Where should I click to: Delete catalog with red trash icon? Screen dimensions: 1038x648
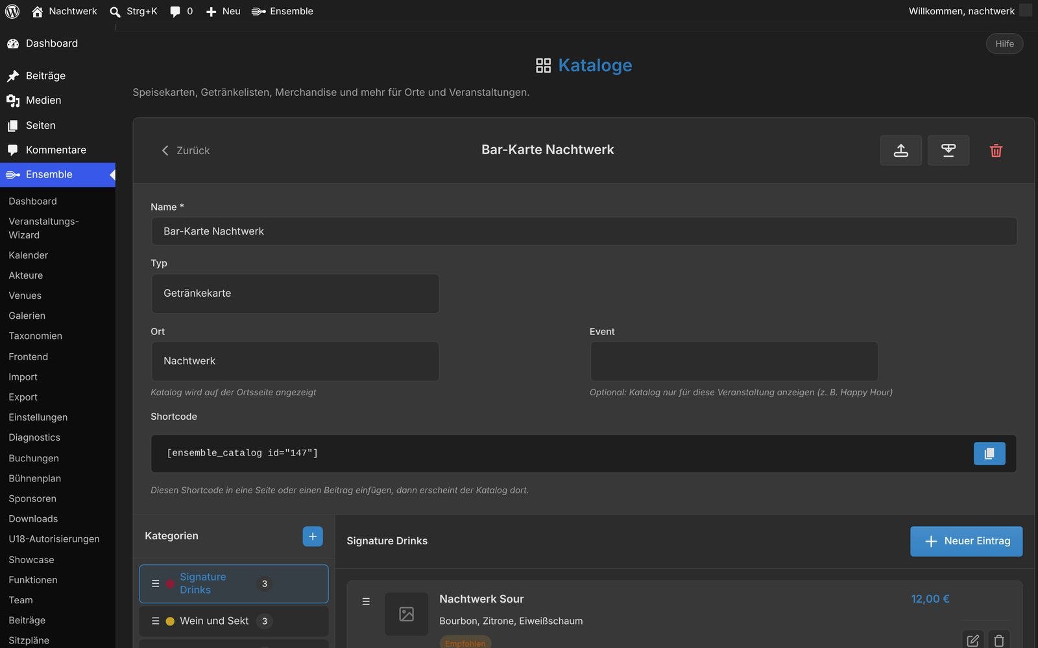click(996, 150)
